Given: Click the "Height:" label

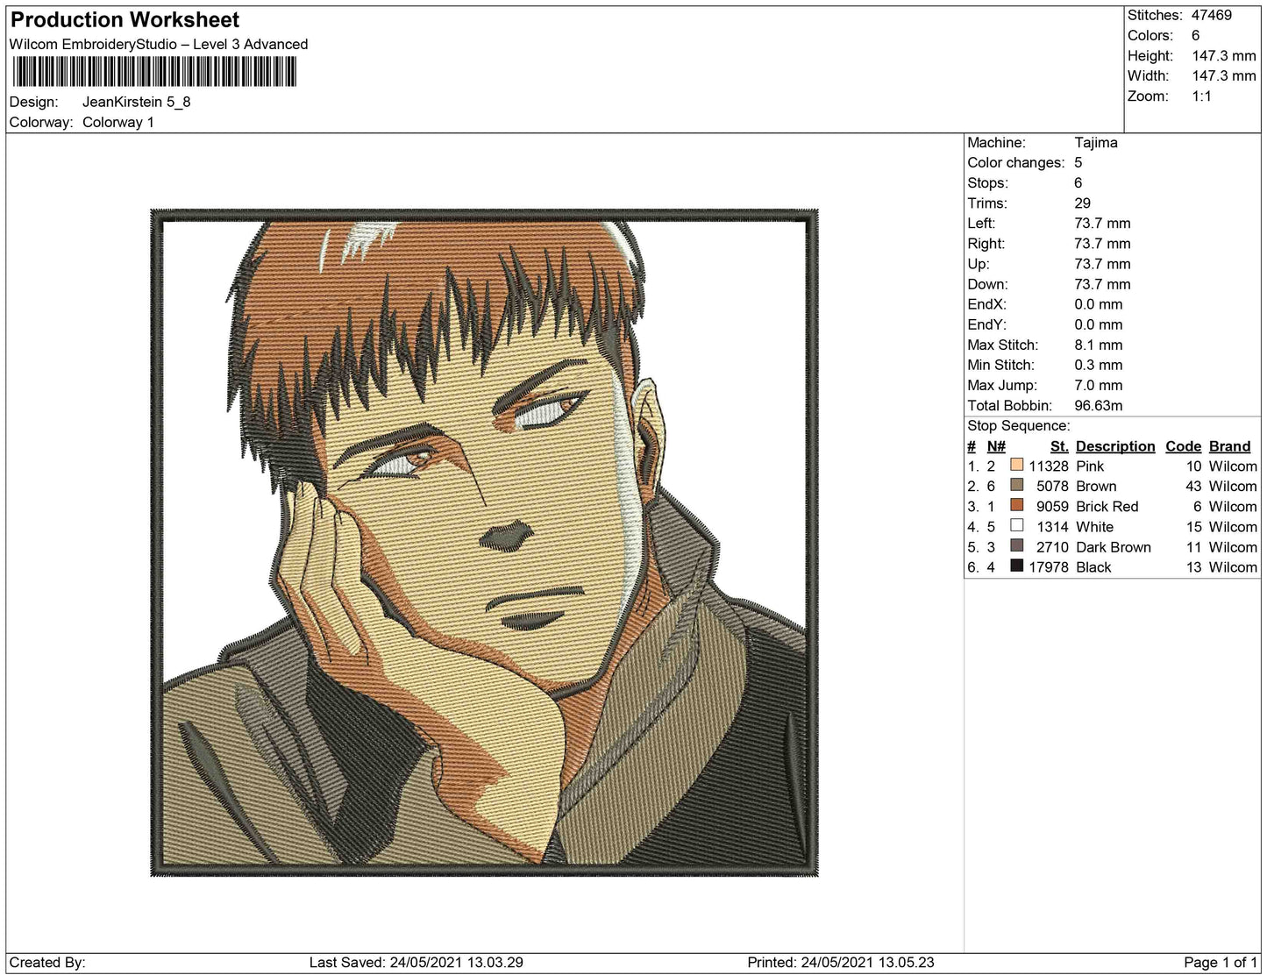Looking at the screenshot, I should [x=1150, y=56].
